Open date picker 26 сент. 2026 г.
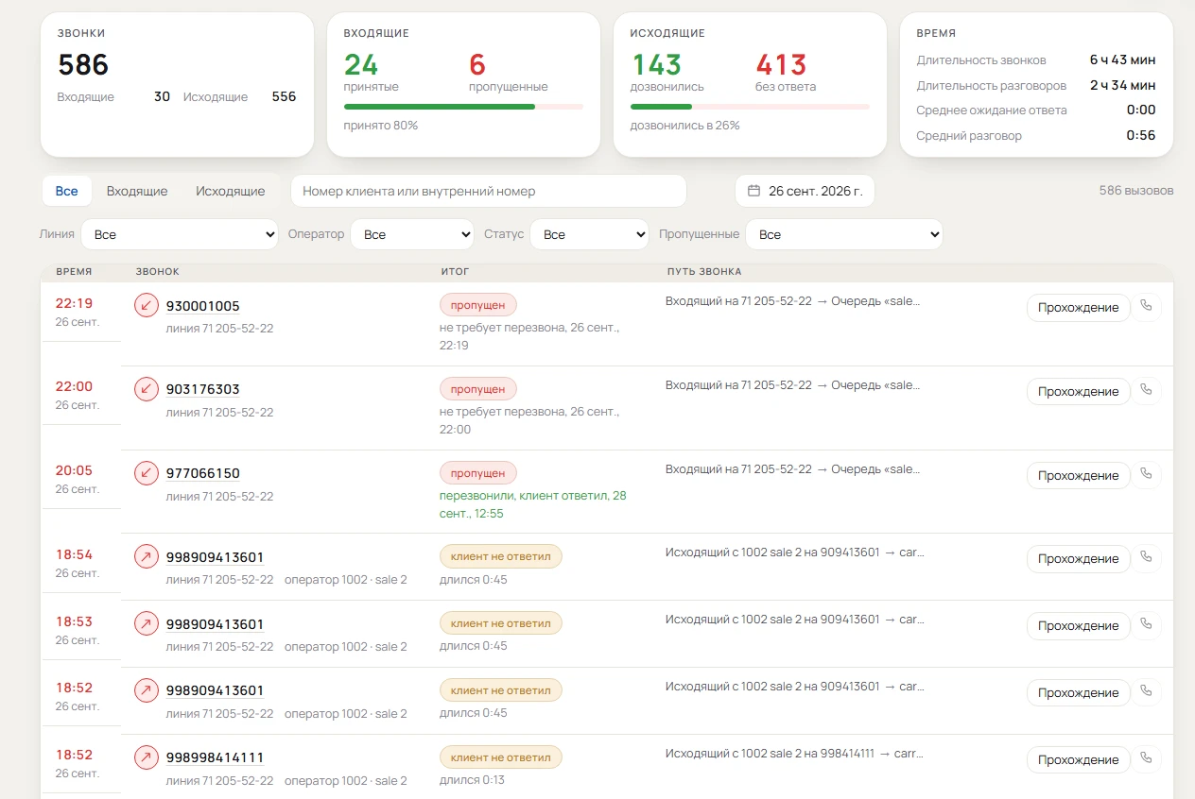The width and height of the screenshot is (1195, 799). point(805,191)
